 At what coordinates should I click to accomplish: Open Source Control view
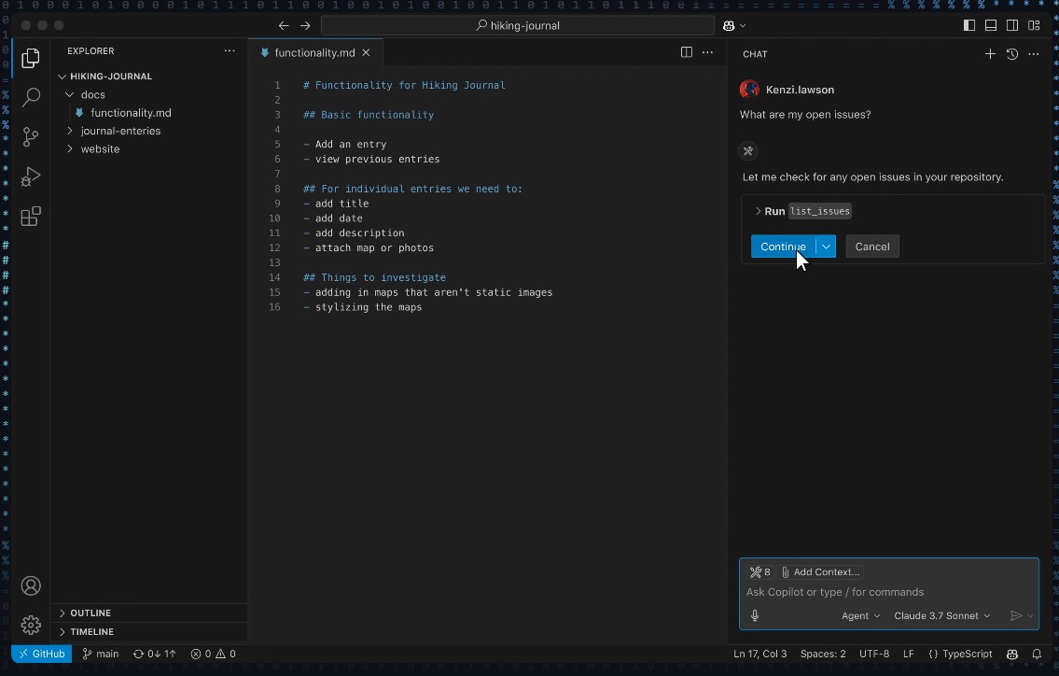click(x=31, y=137)
